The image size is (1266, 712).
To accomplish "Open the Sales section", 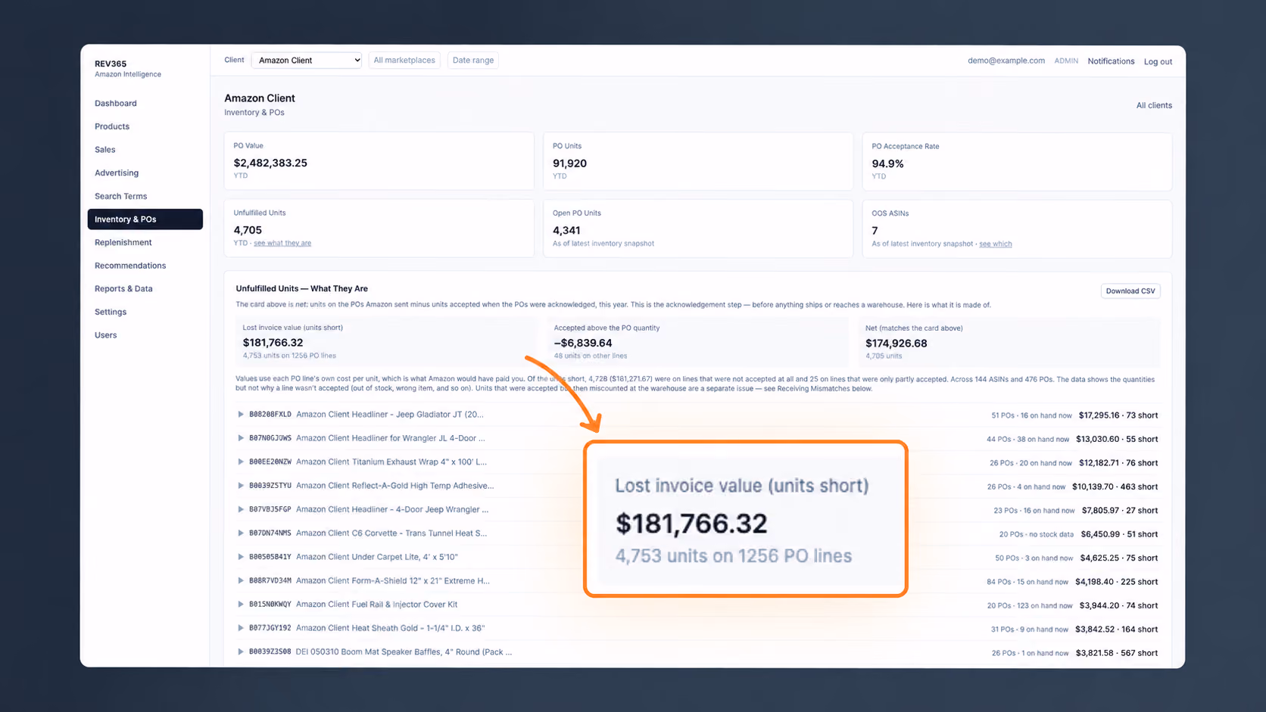I will [x=105, y=150].
